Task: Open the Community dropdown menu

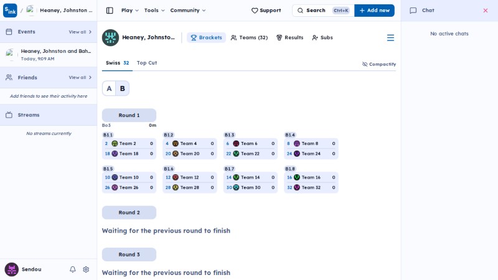Action: (188, 11)
